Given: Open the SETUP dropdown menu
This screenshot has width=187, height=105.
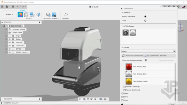Looking at the screenshot, I should pos(29,19).
